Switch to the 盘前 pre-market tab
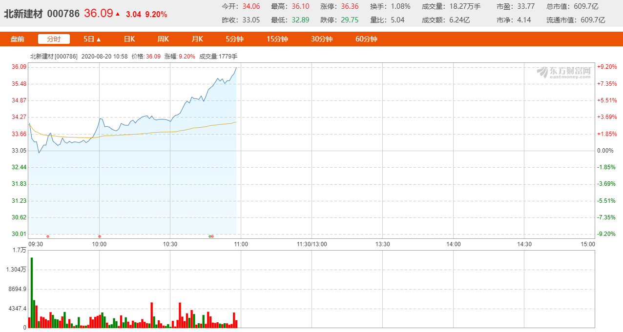The width and height of the screenshot is (623, 332). (x=17, y=39)
